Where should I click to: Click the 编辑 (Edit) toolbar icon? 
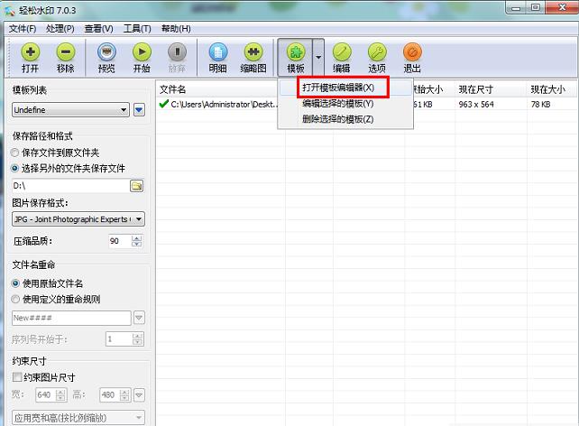(341, 58)
